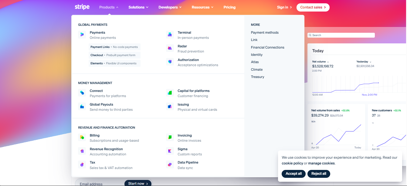Open the manage cookies link
The height and width of the screenshot is (186, 407).
click(x=321, y=163)
